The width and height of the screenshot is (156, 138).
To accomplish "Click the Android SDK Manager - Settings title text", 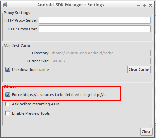I will [71, 5].
